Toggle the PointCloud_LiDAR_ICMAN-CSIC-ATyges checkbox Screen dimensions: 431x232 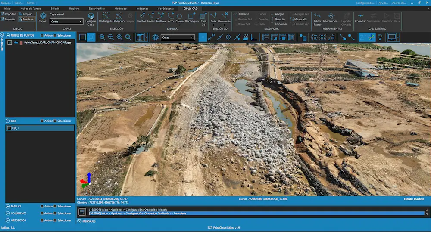[x=9, y=43]
